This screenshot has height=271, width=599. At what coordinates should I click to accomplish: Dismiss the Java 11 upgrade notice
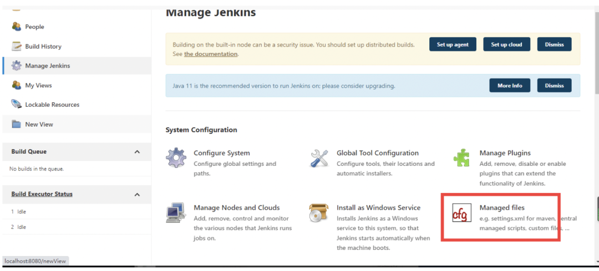[554, 86]
